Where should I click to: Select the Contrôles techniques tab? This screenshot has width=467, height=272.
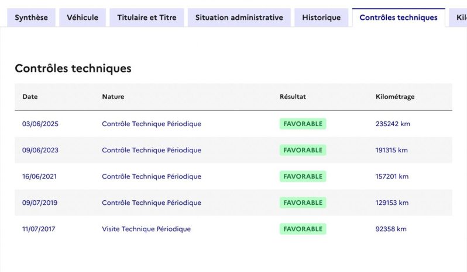coord(399,18)
